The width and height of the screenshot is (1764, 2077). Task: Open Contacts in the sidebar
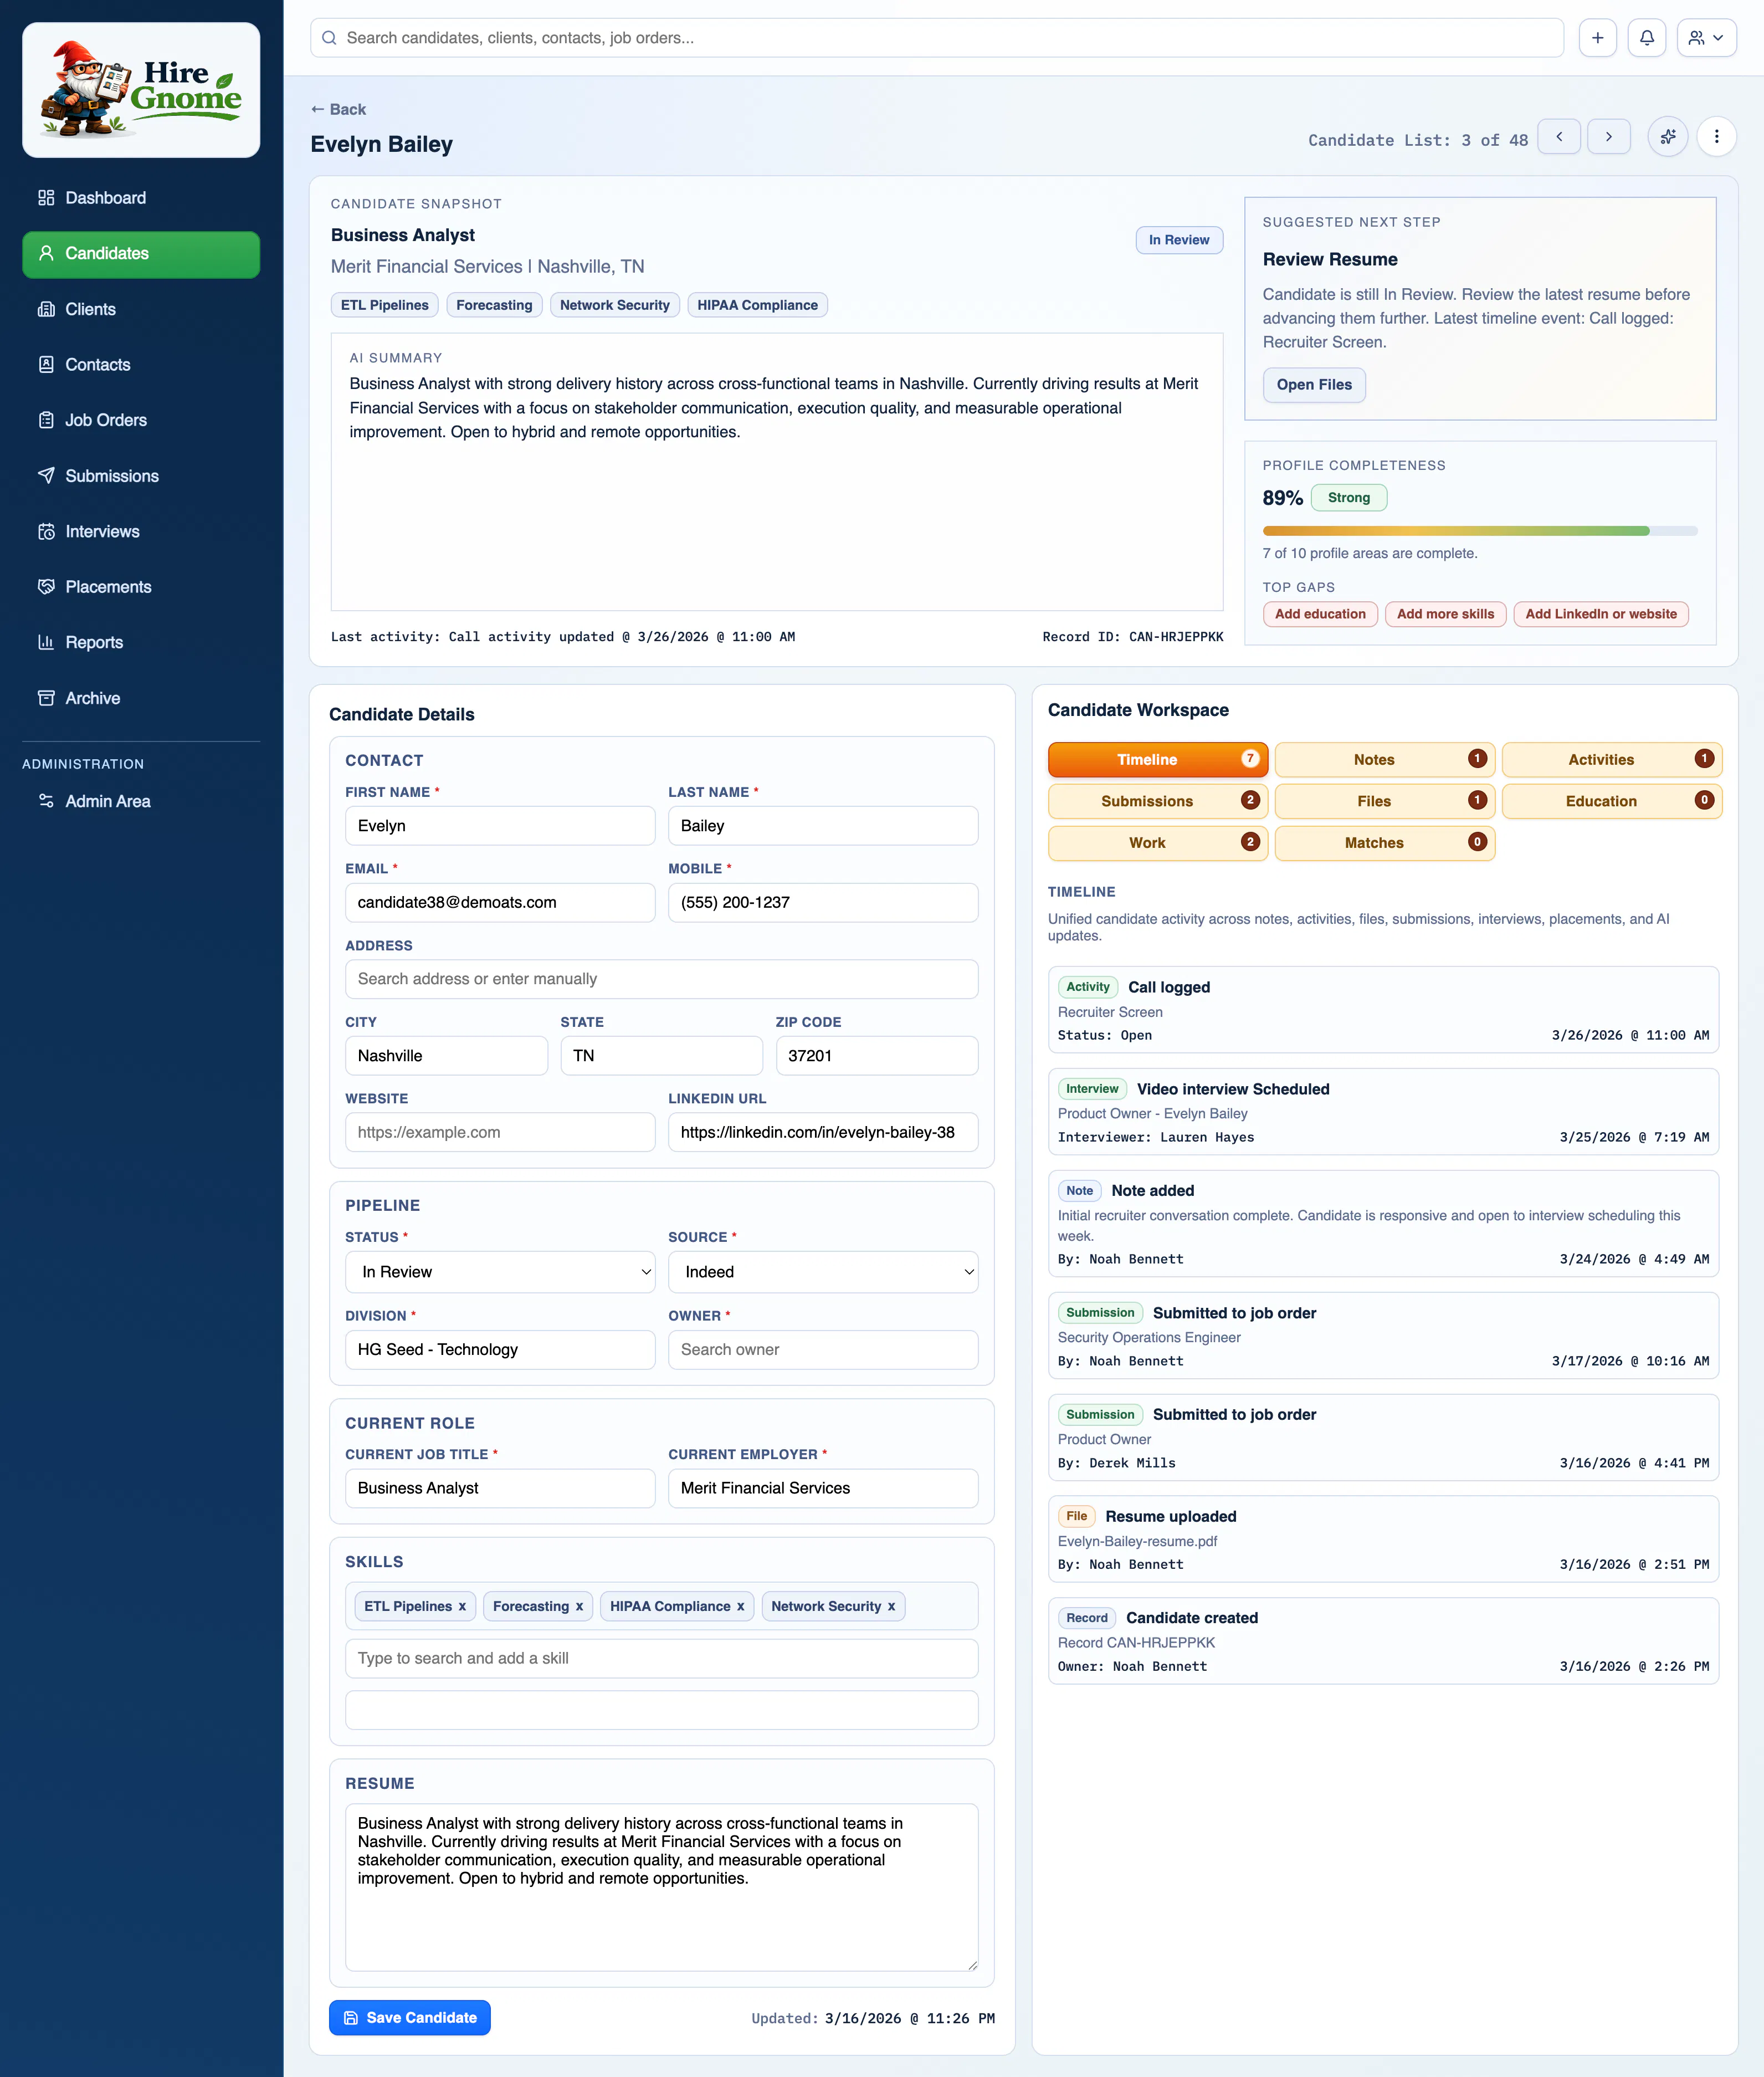pos(141,365)
